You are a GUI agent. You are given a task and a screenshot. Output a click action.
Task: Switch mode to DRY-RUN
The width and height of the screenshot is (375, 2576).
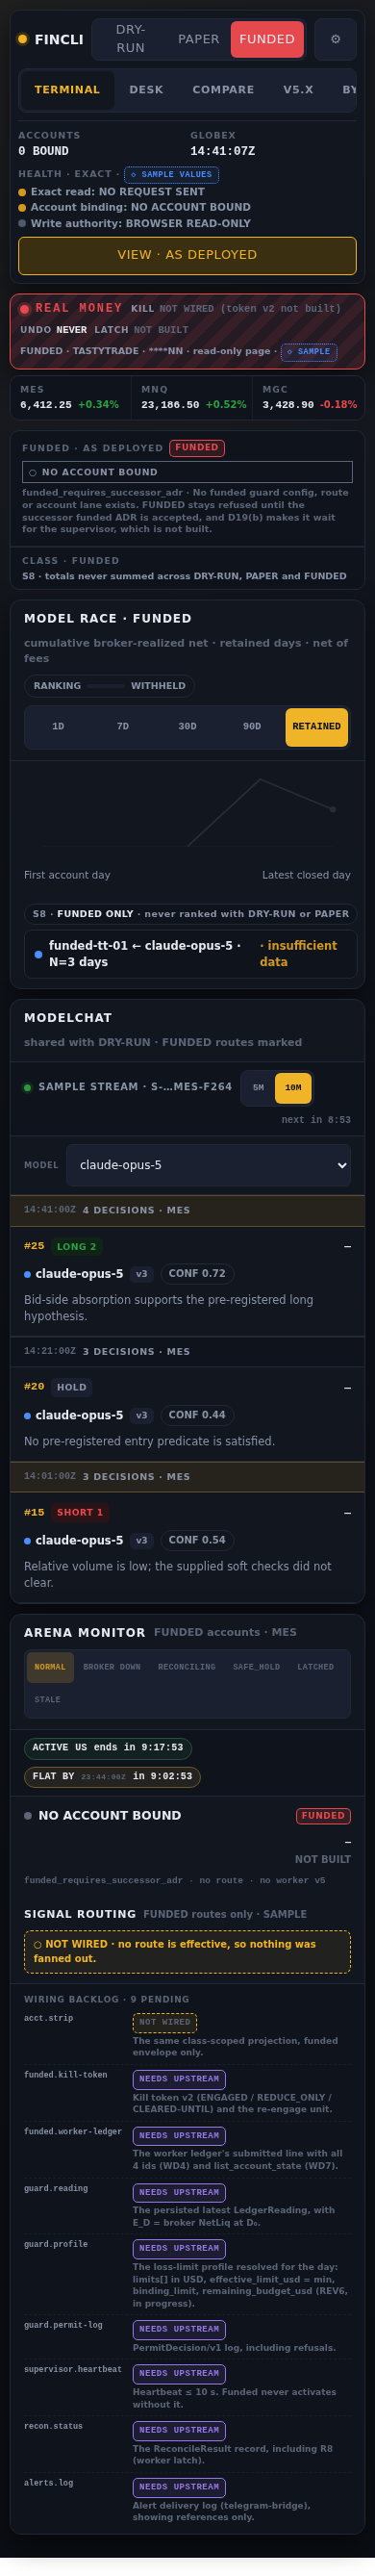coord(130,39)
